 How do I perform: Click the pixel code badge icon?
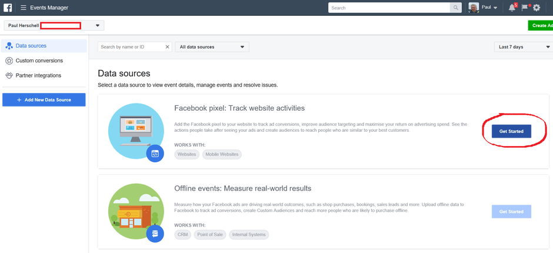point(155,154)
